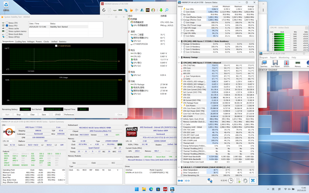The width and height of the screenshot is (309, 193).
Task: Expand the Memory Timings group in HWiNFO
Action: (x=179, y=57)
